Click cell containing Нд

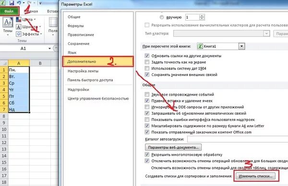point(19,109)
